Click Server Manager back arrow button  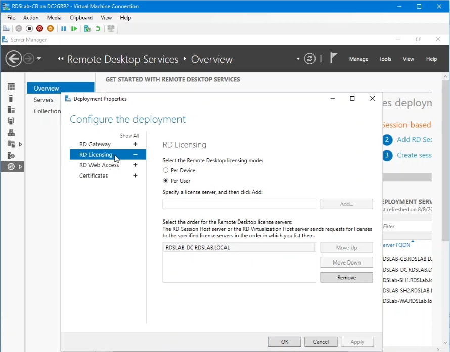(x=14, y=59)
